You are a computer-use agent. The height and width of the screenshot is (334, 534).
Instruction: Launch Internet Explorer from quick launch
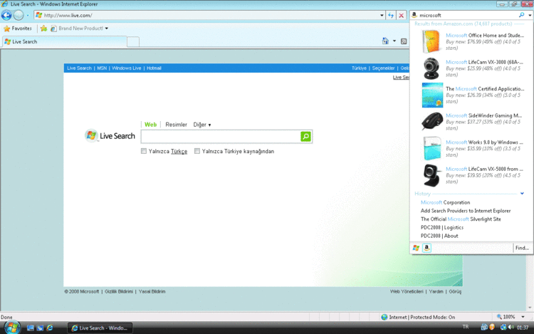coord(50,328)
